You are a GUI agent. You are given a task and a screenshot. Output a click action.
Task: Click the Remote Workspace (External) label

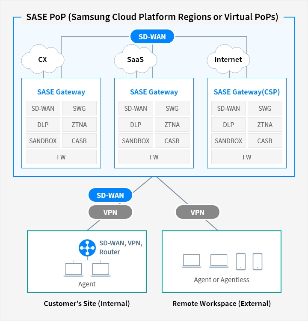click(x=222, y=303)
